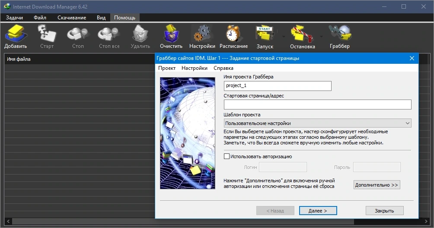Screen dimensions: 434x228
Task: Click the Логин input field
Action: pyautogui.click(x=283, y=167)
